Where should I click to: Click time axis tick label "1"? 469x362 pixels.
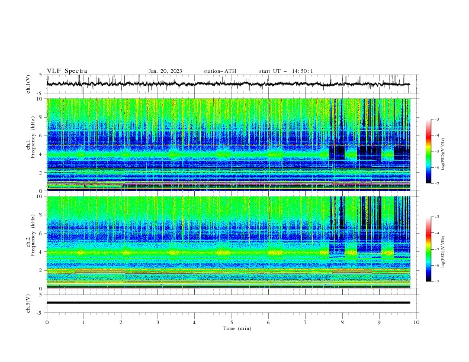pyautogui.click(x=83, y=322)
